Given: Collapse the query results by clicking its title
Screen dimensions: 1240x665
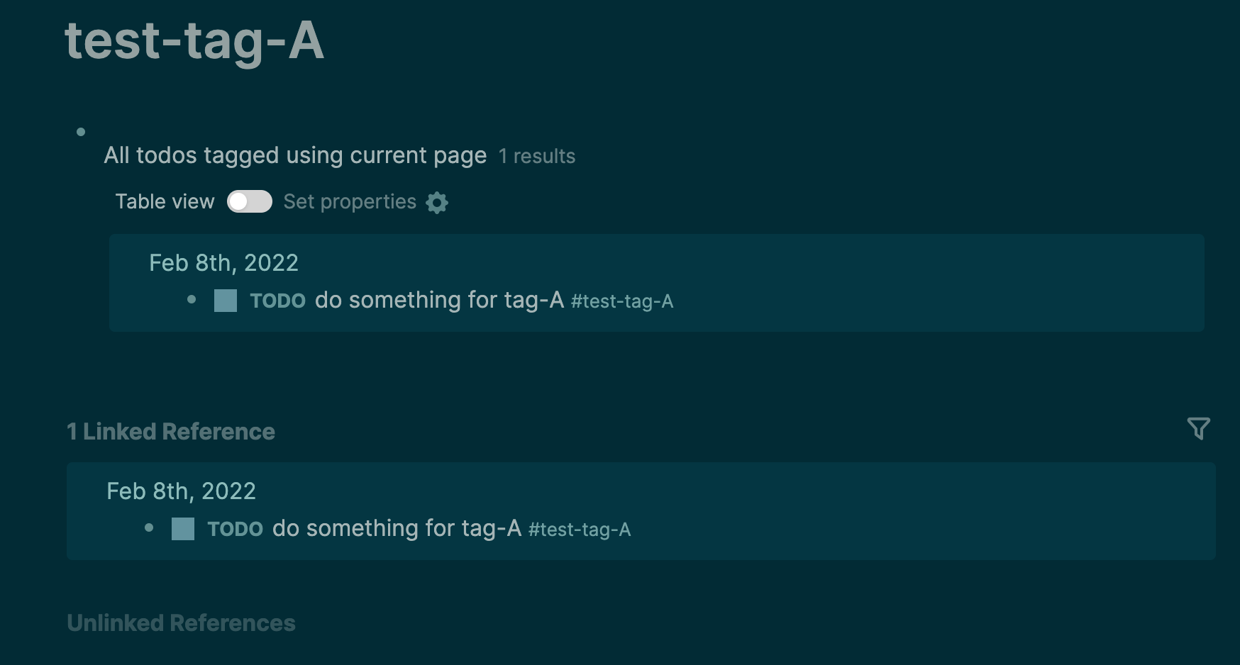Looking at the screenshot, I should coord(295,155).
